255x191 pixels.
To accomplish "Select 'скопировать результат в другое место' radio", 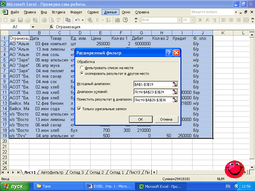I will tap(82, 74).
